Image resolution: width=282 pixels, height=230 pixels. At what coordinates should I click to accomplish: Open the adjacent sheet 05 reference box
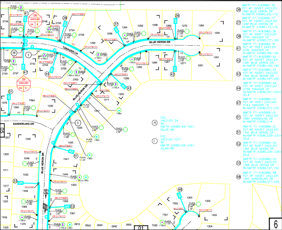(x=2, y=130)
